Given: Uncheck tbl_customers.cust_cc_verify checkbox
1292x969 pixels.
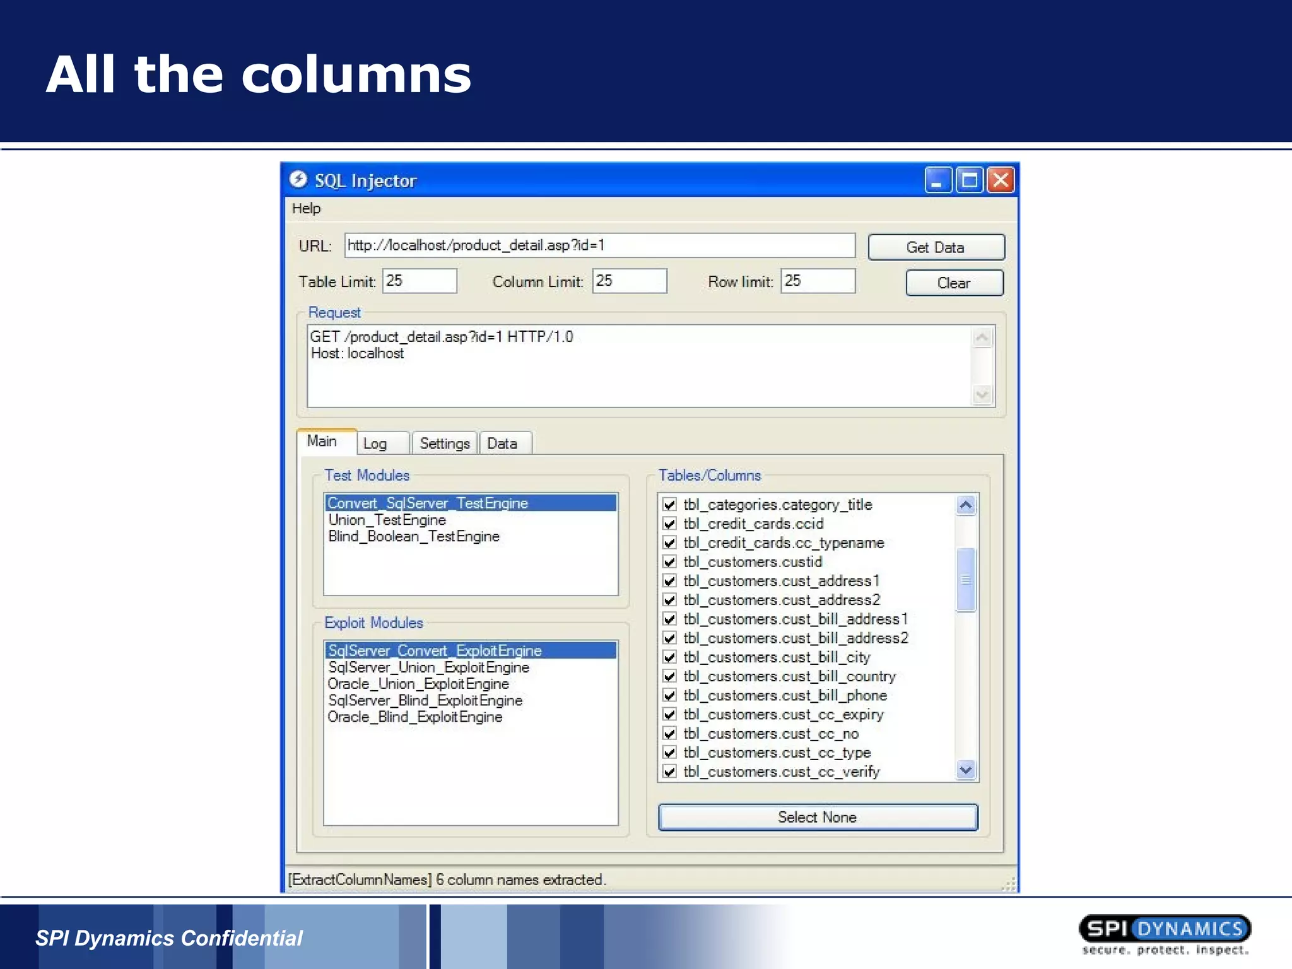Looking at the screenshot, I should click(x=670, y=772).
